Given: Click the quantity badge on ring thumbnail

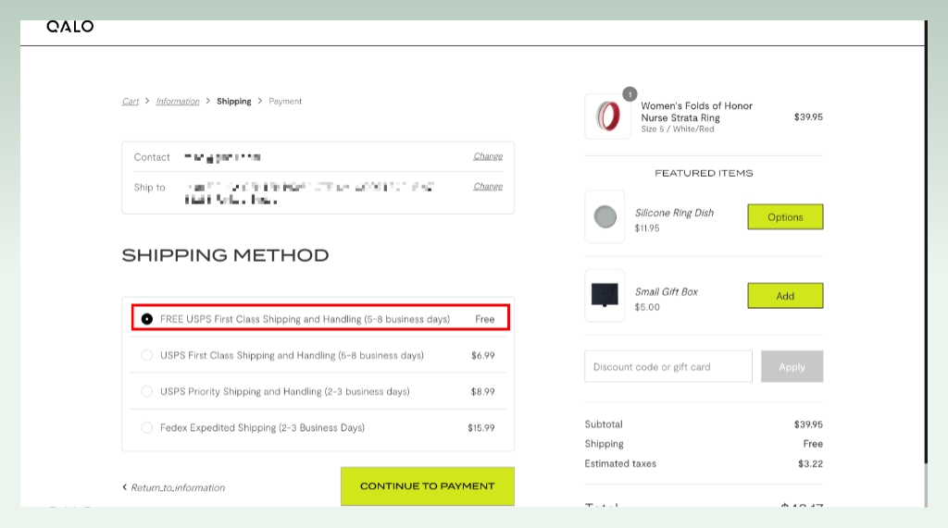Looking at the screenshot, I should (630, 94).
